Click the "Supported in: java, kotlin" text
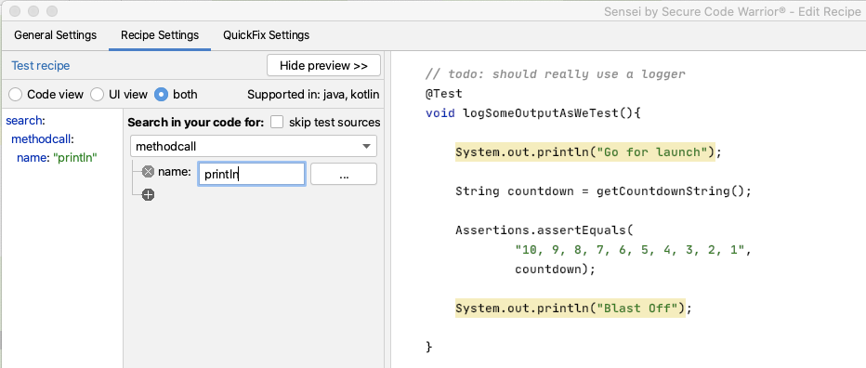The height and width of the screenshot is (368, 866). (x=313, y=95)
